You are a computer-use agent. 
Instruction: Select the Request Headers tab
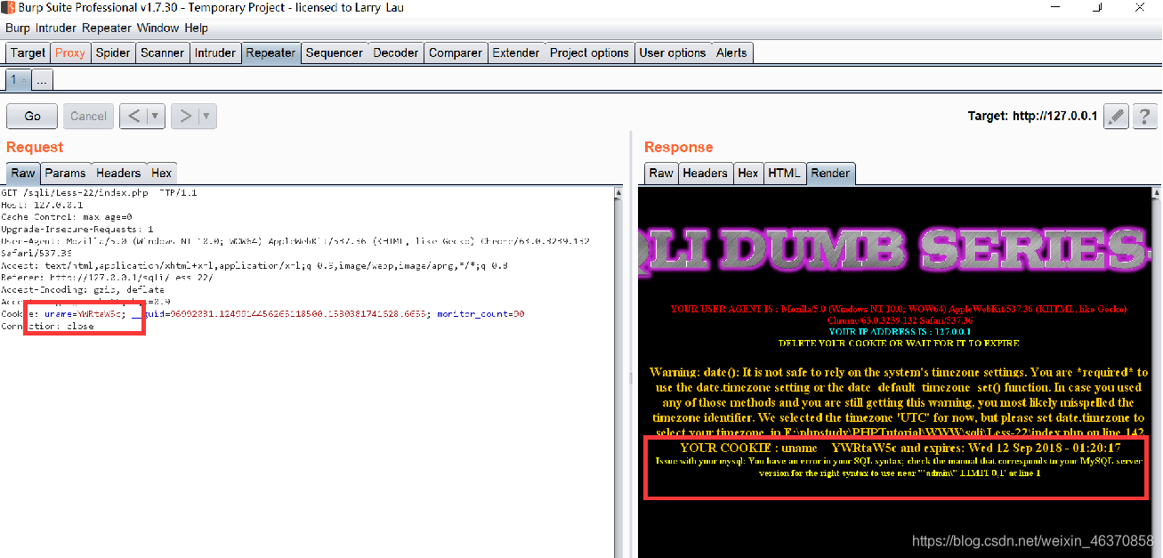(x=118, y=173)
